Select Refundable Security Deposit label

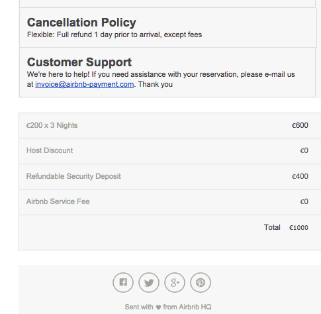(x=73, y=176)
